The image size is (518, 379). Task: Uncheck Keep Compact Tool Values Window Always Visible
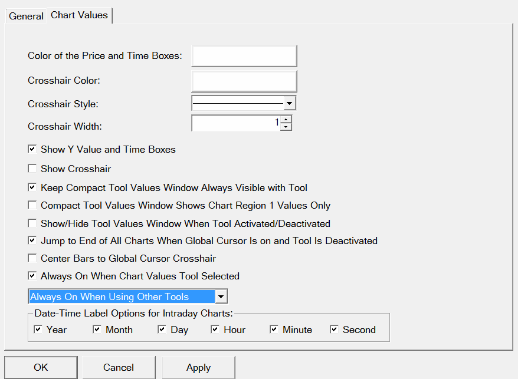32,188
